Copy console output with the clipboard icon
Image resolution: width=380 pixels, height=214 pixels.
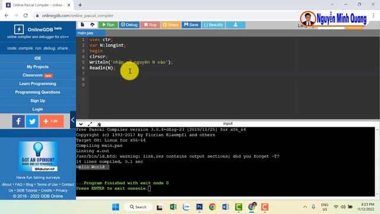tap(99, 124)
